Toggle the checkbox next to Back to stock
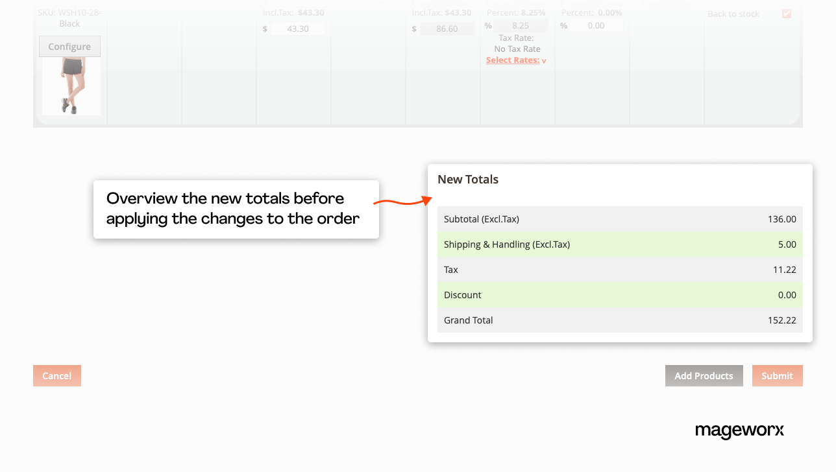Screen dimensions: 836x472 (x=787, y=14)
